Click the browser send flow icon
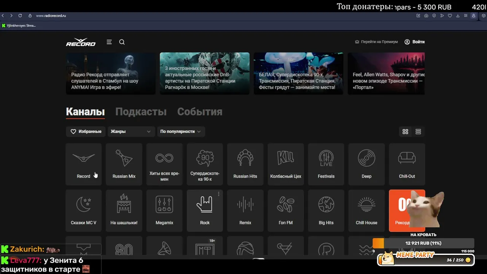487x274 pixels. [442, 16]
